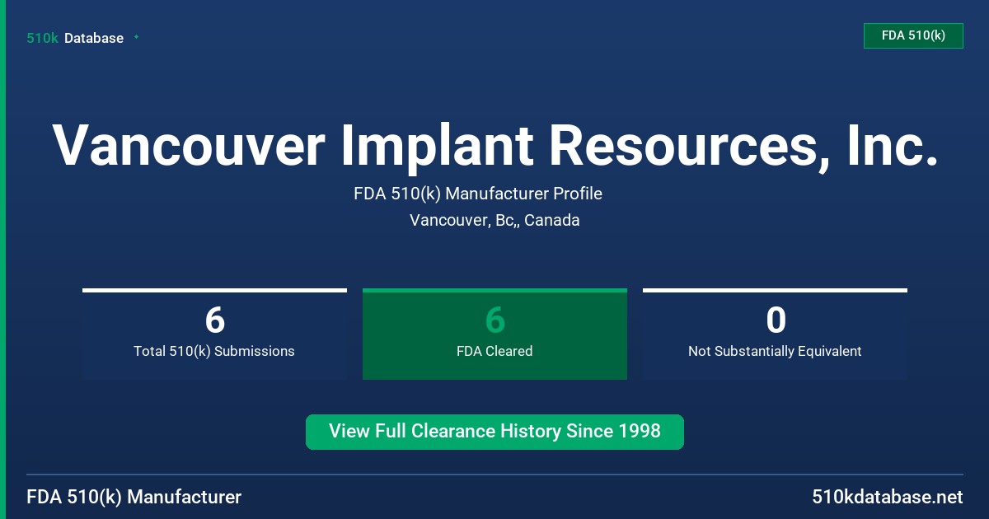Select the FDA Cleared stat card

pyautogui.click(x=494, y=334)
